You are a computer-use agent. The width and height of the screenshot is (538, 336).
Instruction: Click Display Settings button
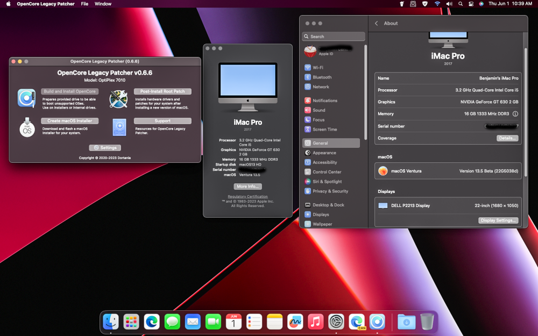pyautogui.click(x=498, y=220)
